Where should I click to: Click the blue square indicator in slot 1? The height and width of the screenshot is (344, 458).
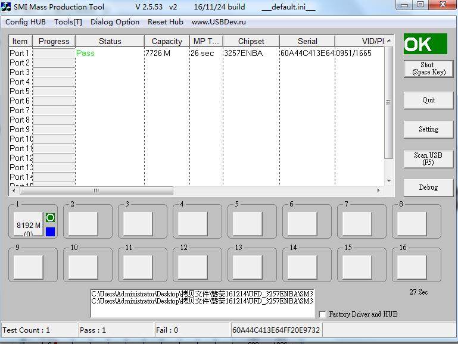coord(50,232)
